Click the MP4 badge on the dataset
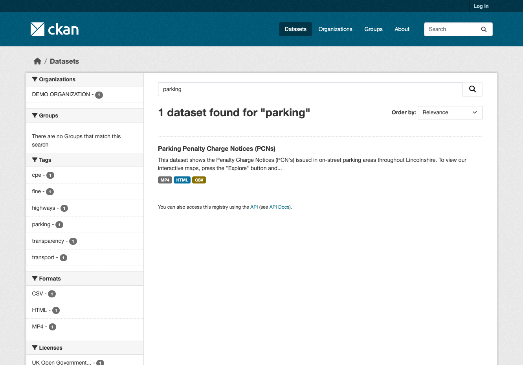The width and height of the screenshot is (523, 365). click(x=165, y=180)
